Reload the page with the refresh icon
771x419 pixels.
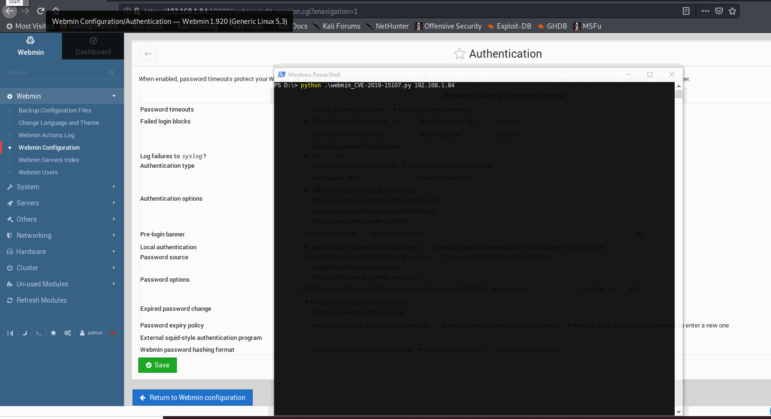click(41, 11)
